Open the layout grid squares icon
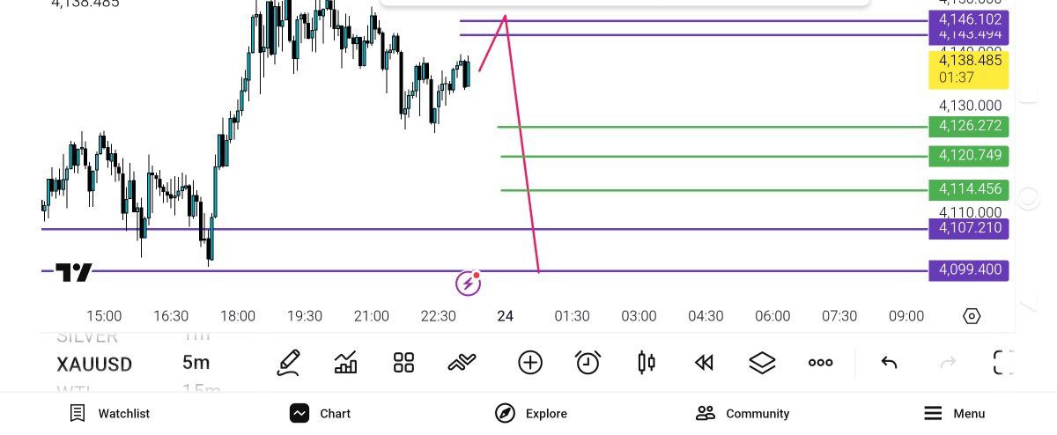 coord(403,363)
